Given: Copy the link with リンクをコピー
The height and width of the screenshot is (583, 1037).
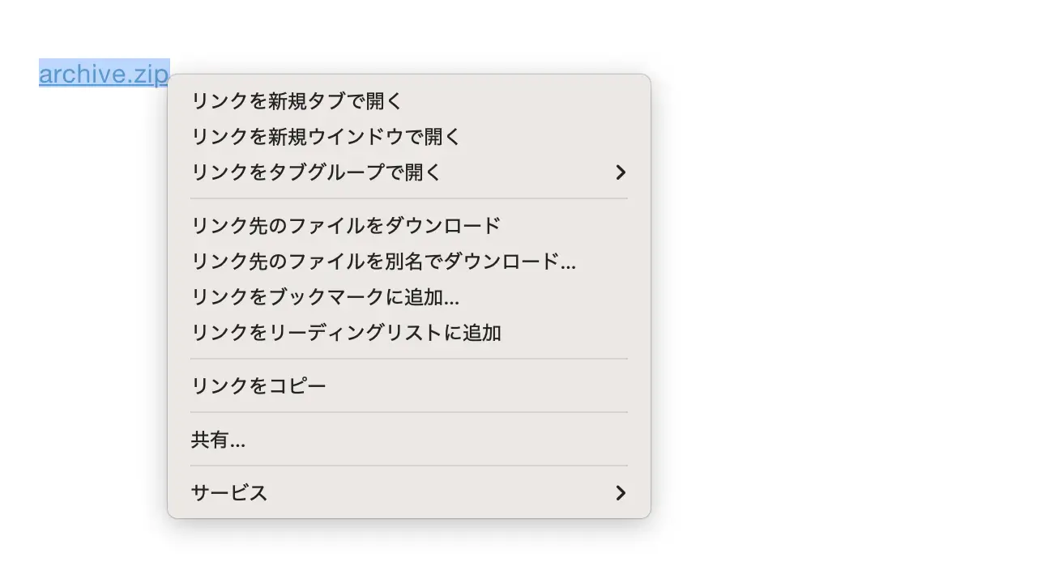Looking at the screenshot, I should 258,386.
